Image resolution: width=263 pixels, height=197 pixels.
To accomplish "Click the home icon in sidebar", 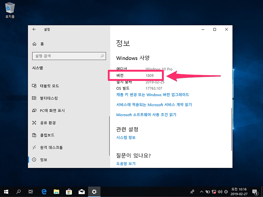I will (x=34, y=44).
